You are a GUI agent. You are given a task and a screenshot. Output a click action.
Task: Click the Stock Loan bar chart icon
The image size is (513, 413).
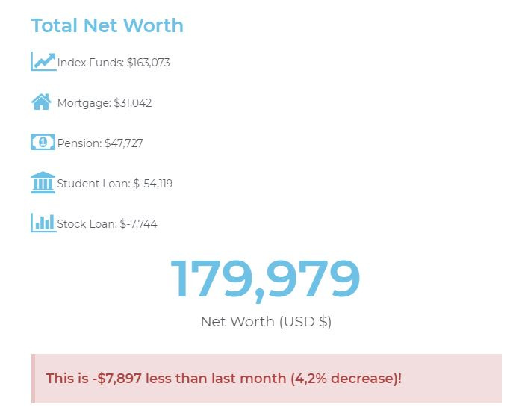(x=43, y=223)
